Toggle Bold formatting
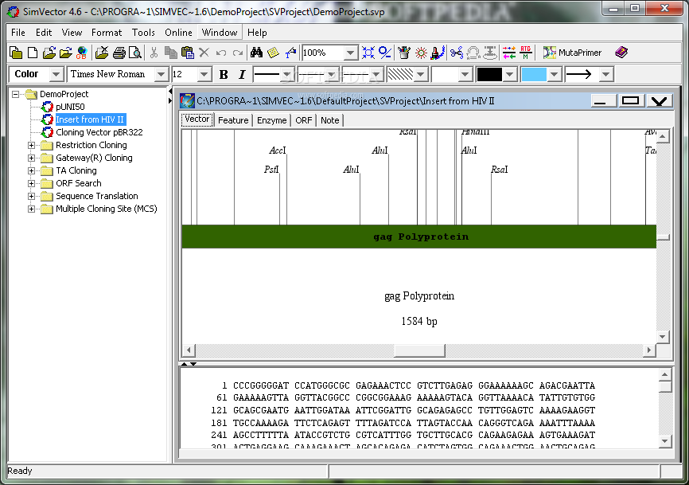 tap(224, 74)
